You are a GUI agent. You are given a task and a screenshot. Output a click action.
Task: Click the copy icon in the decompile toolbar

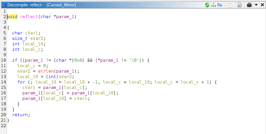(x=229, y=5)
